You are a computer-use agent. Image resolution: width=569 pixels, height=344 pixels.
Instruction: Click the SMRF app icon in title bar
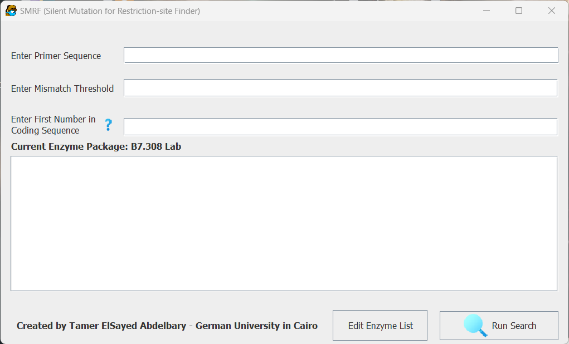point(11,11)
